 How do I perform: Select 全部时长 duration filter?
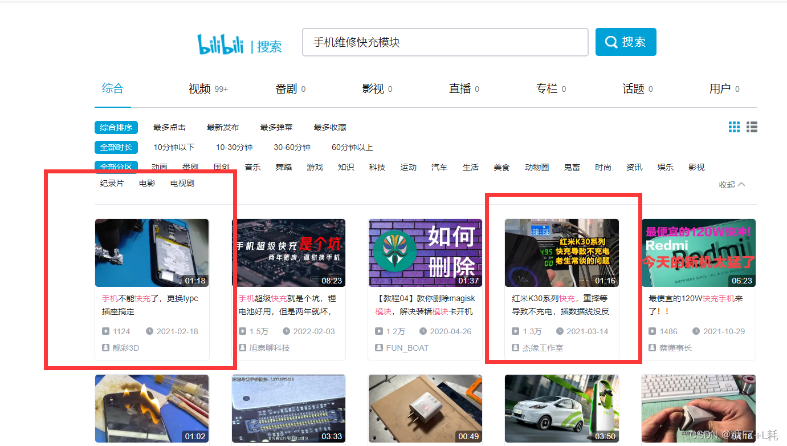pos(116,147)
